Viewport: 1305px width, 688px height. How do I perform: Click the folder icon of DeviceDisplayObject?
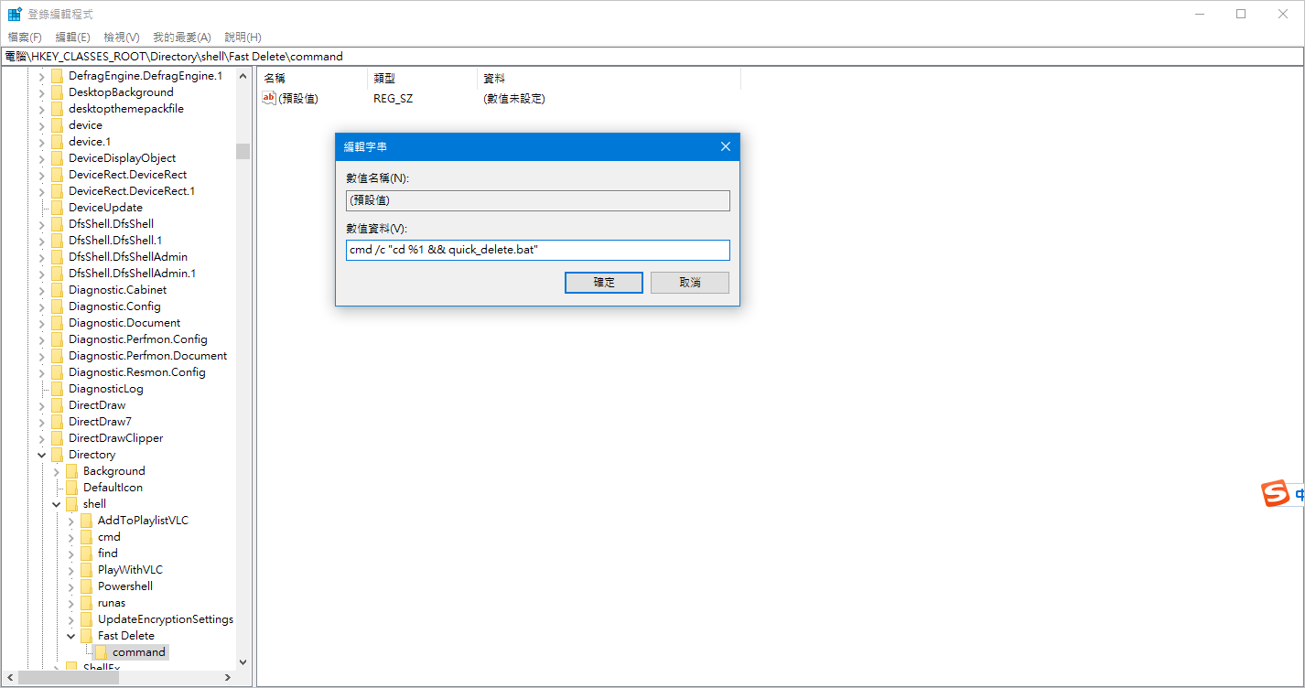point(57,158)
